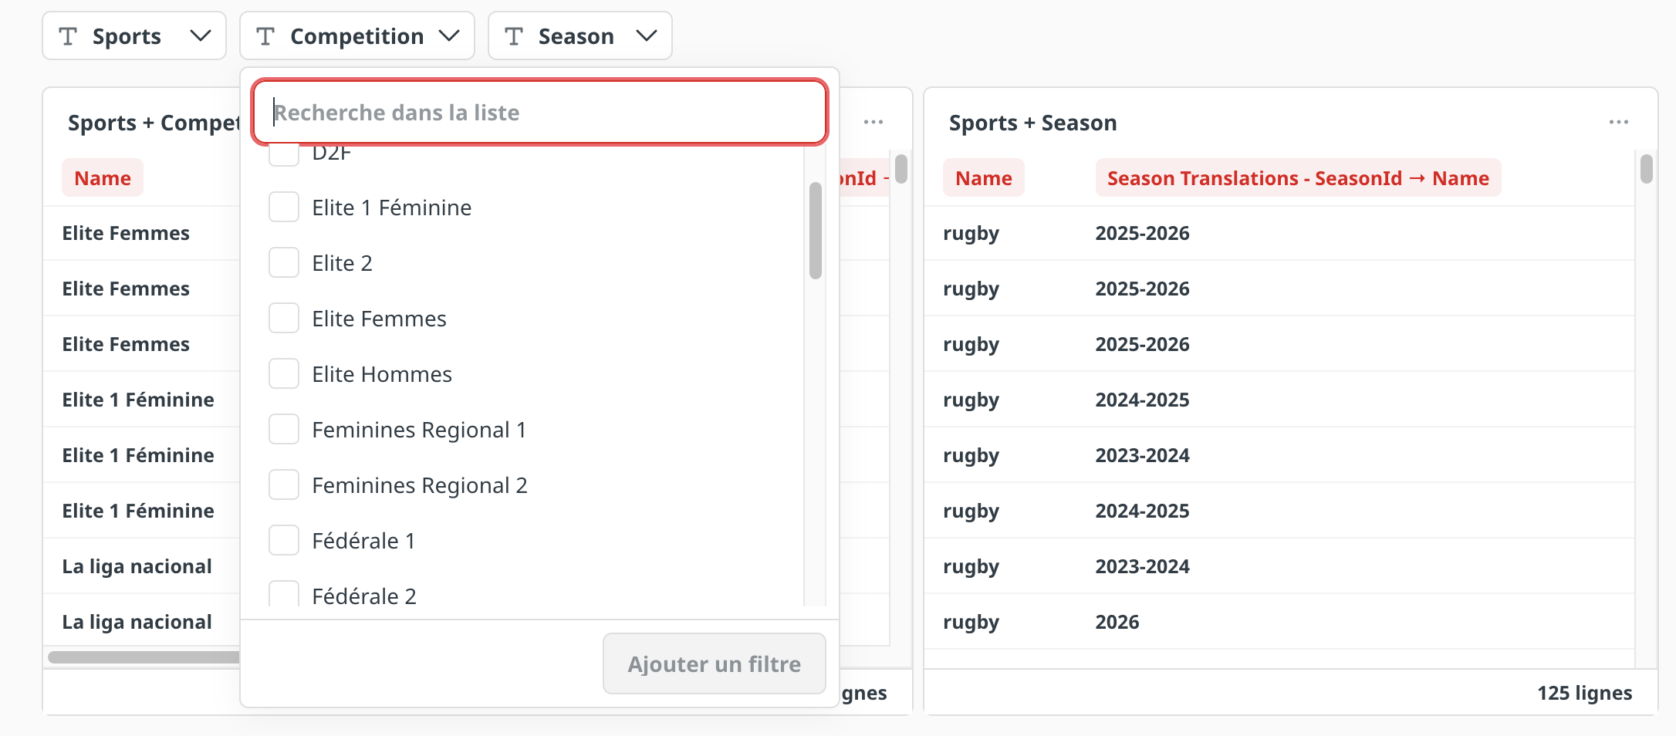This screenshot has height=736, width=1676.
Task: Click the text-type icon on Competition filter
Action: [265, 36]
